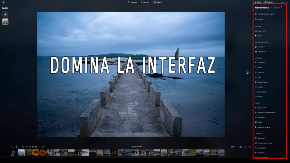Open the Mejorador de agua tool
This screenshot has height=163, width=290.
coord(263,127)
